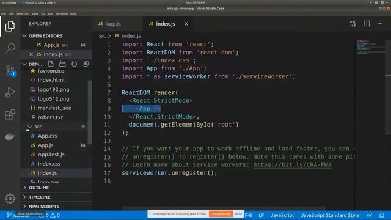Image resolution: width=391 pixels, height=220 pixels.
Task: Click LF end-of-line setting
Action: tap(261, 215)
